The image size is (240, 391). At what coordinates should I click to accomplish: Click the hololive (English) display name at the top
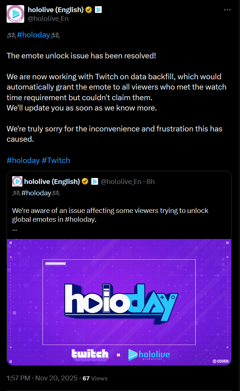55,10
